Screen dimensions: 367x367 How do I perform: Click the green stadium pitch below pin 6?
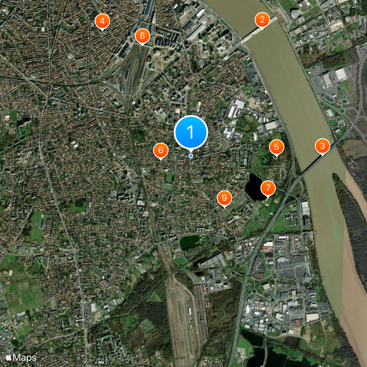pos(168,178)
